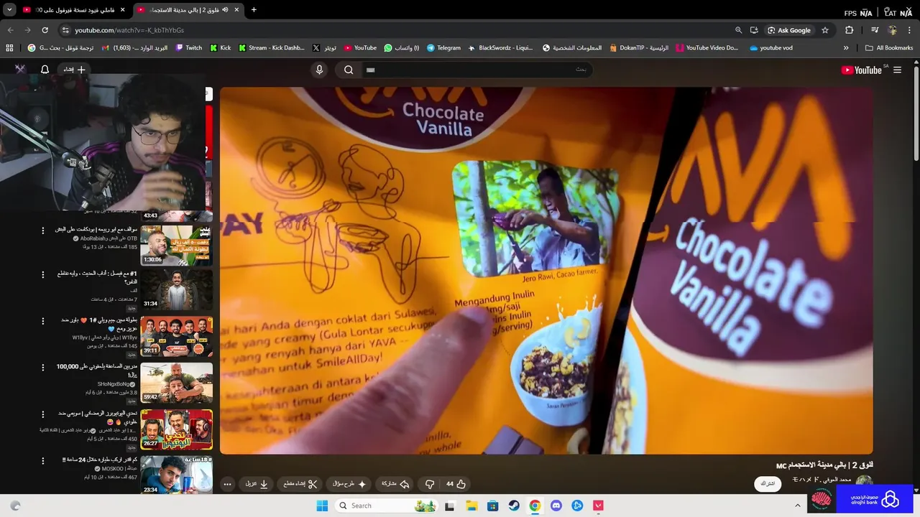This screenshot has height=517, width=920.
Task: Open the Ask question sparkle button
Action: pos(350,484)
